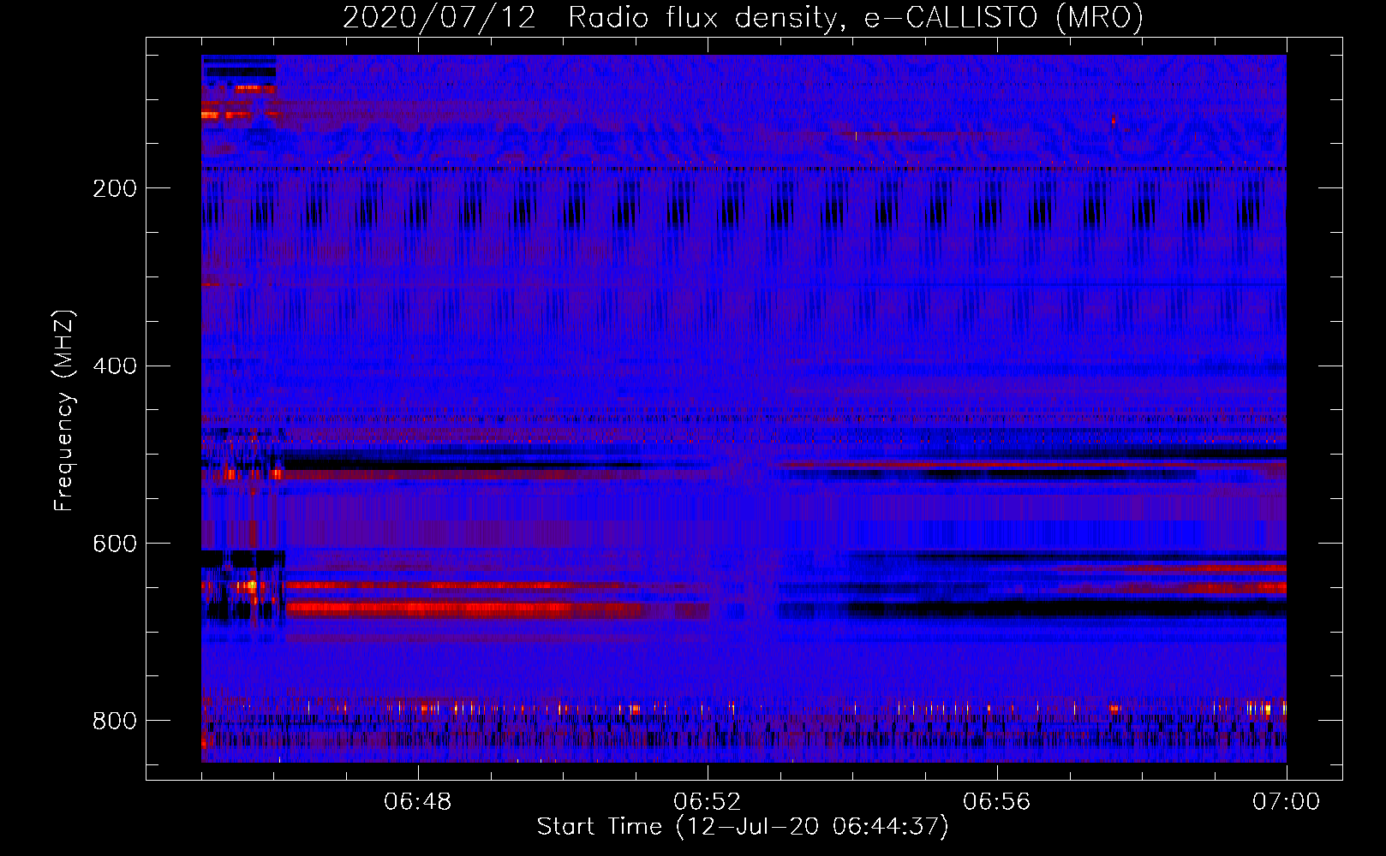The width and height of the screenshot is (1386, 856).
Task: Click the 200 frequency tick label
Action: pyautogui.click(x=114, y=188)
